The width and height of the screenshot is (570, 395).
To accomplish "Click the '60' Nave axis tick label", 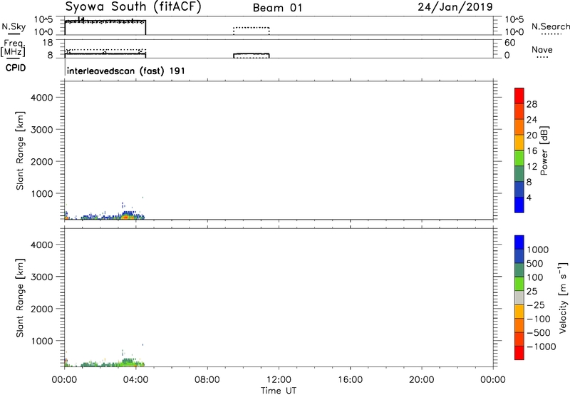I will pos(510,43).
